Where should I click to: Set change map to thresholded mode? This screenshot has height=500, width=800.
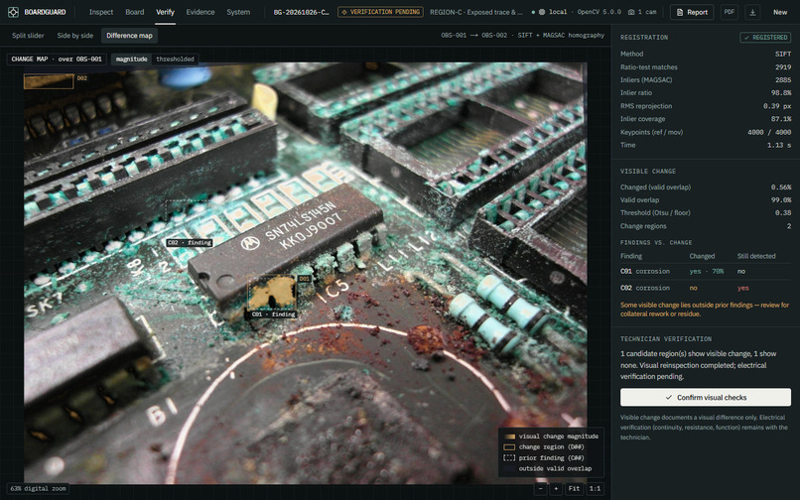175,60
